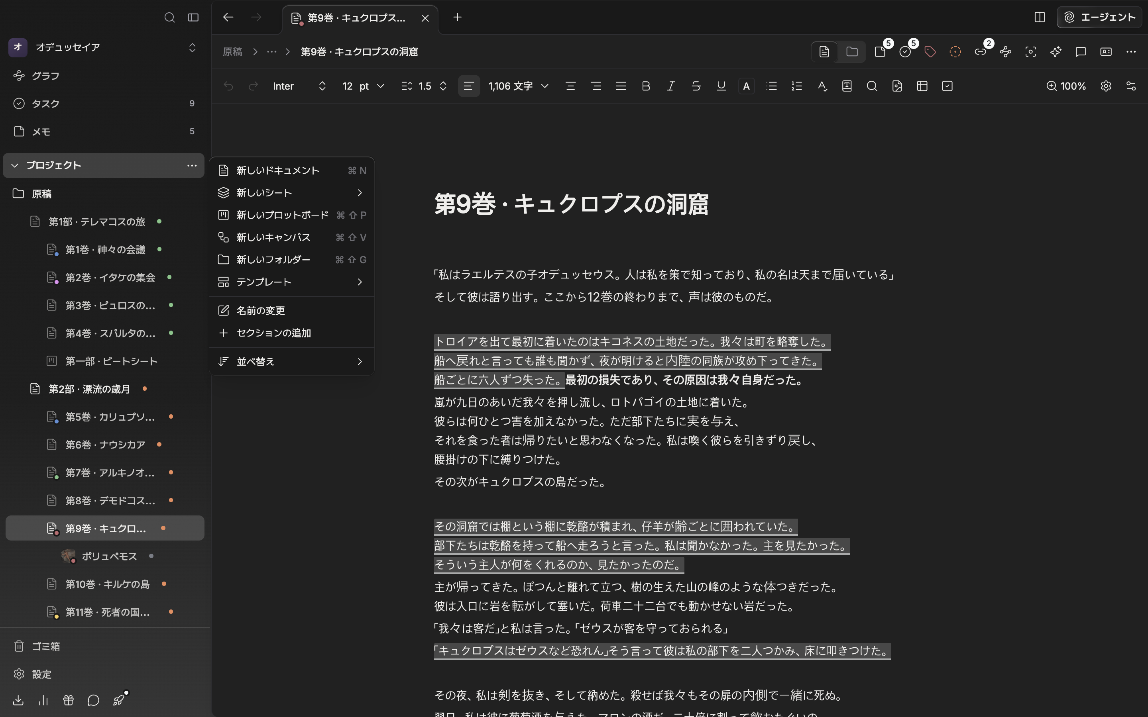This screenshot has width=1148, height=717.
Task: Open the text color A swatch
Action: click(x=746, y=86)
